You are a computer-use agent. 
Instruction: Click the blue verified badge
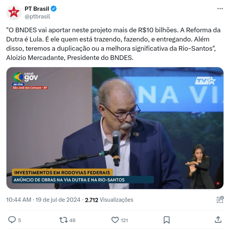tap(54, 9)
